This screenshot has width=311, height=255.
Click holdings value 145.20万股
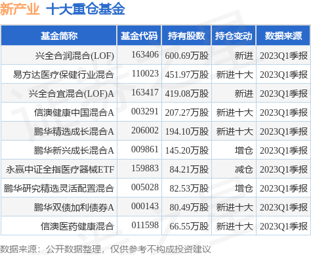[187, 150]
